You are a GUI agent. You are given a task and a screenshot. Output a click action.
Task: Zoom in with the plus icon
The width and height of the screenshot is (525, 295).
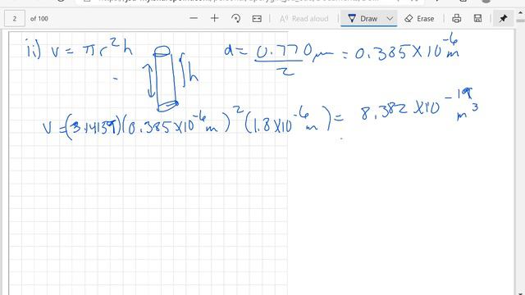(x=215, y=18)
